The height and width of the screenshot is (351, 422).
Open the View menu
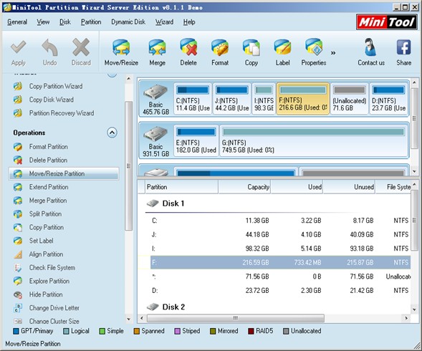click(x=43, y=22)
